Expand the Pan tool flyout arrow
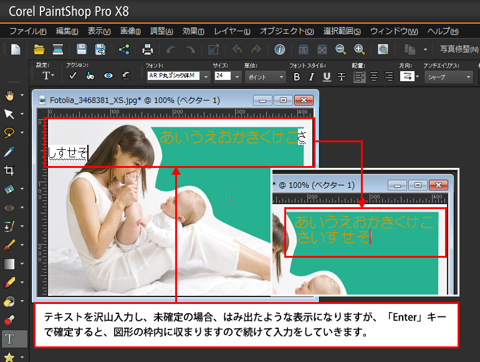The image size is (480, 362). coord(22,95)
